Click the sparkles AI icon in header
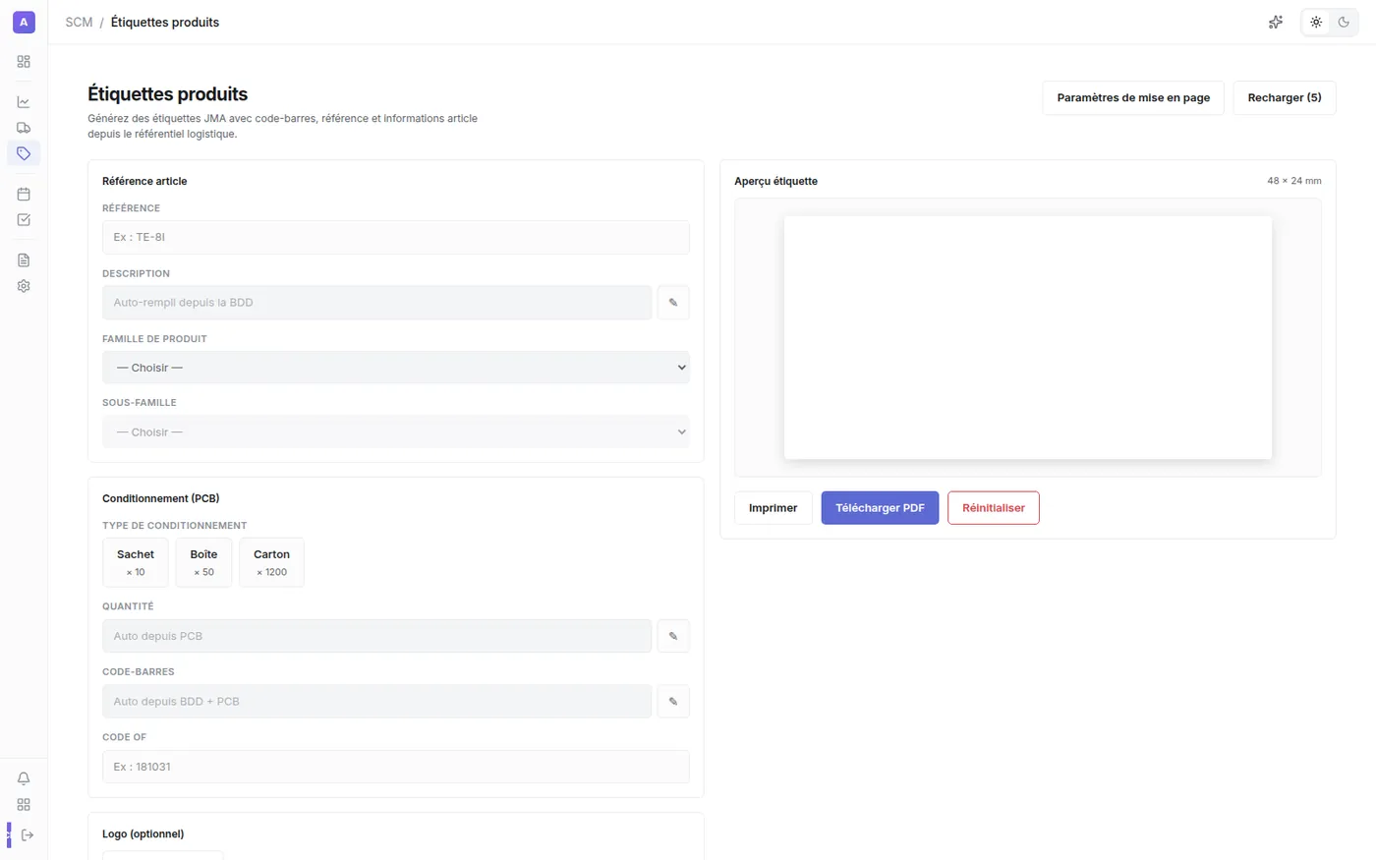The width and height of the screenshot is (1376, 860). (1276, 22)
